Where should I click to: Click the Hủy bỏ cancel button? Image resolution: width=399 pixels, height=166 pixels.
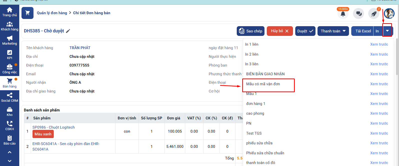pos(280,31)
